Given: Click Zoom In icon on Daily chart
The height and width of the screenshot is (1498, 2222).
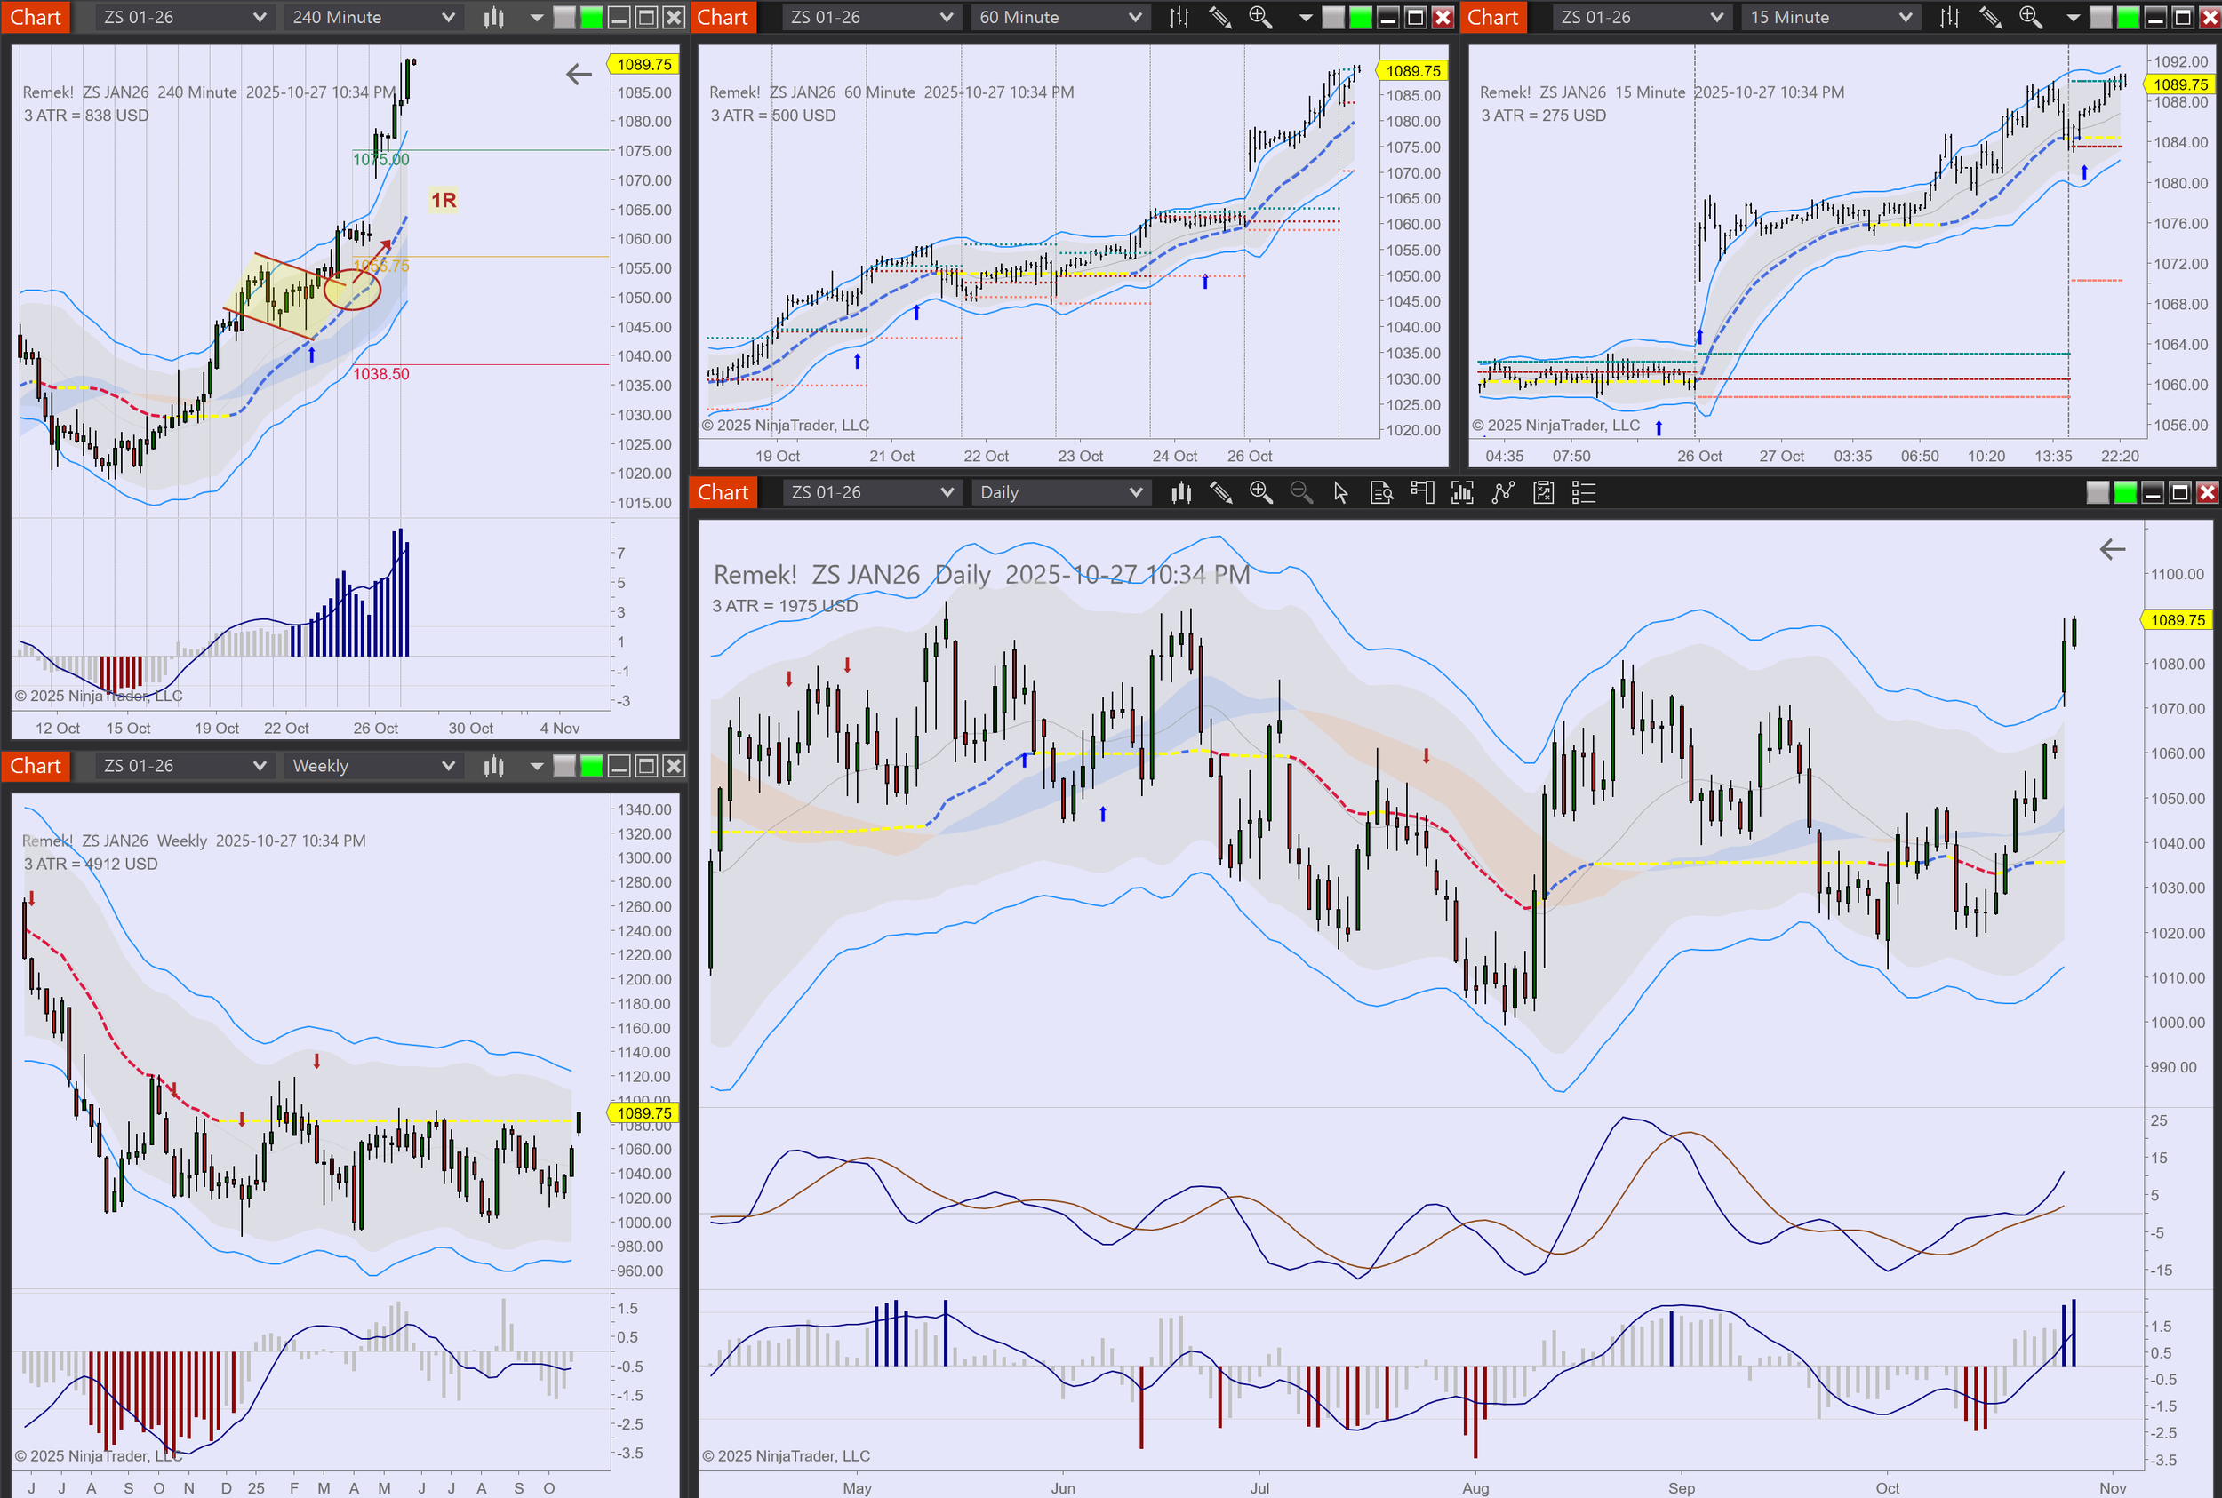Looking at the screenshot, I should point(1260,492).
